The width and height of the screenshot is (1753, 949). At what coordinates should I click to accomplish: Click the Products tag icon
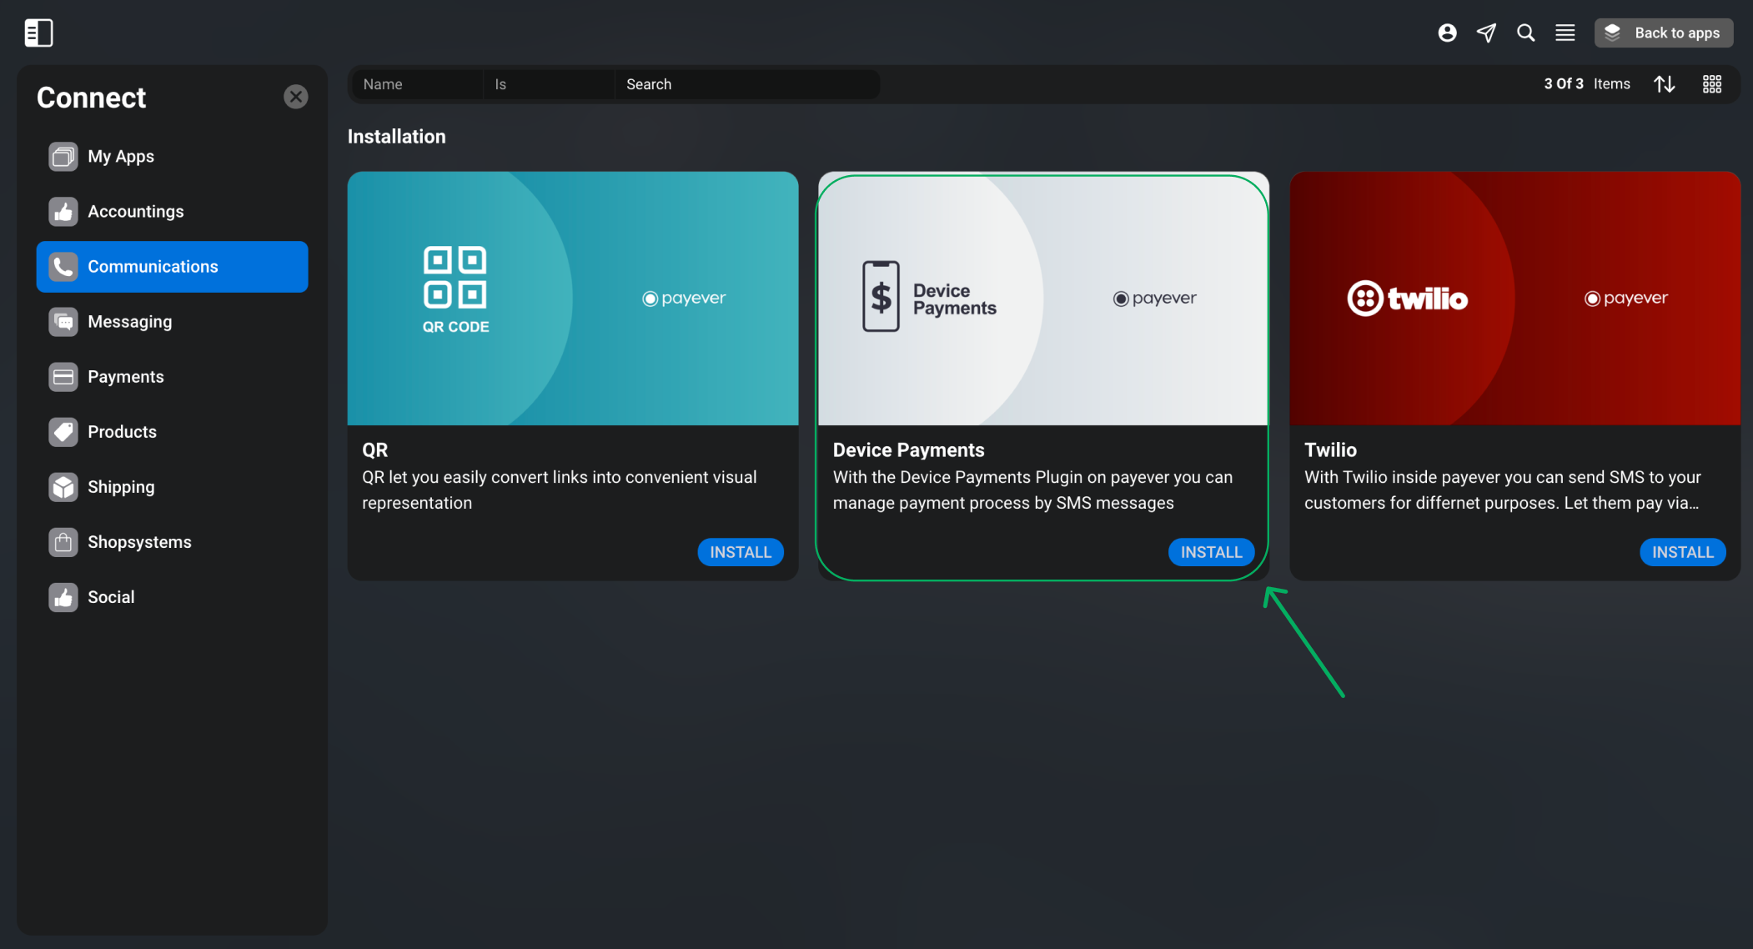pyautogui.click(x=63, y=432)
